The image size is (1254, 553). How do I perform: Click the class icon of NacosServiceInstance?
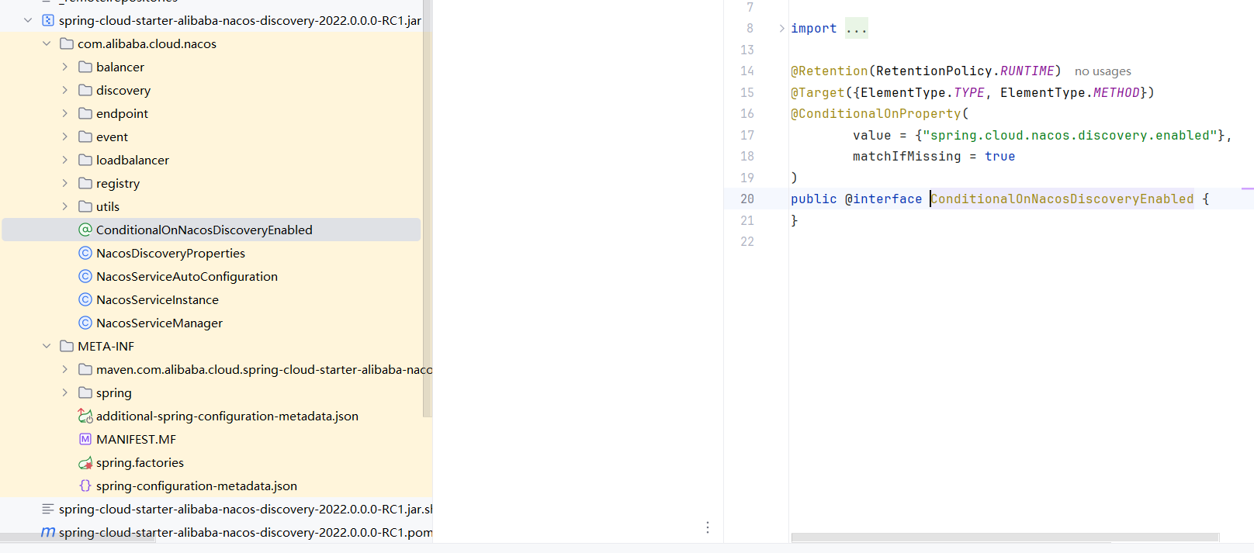coord(85,299)
